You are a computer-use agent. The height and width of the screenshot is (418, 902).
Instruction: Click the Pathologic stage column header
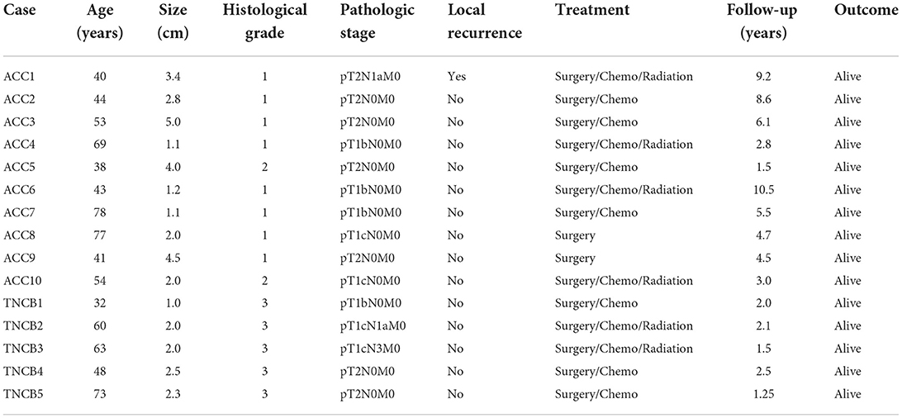pos(368,21)
